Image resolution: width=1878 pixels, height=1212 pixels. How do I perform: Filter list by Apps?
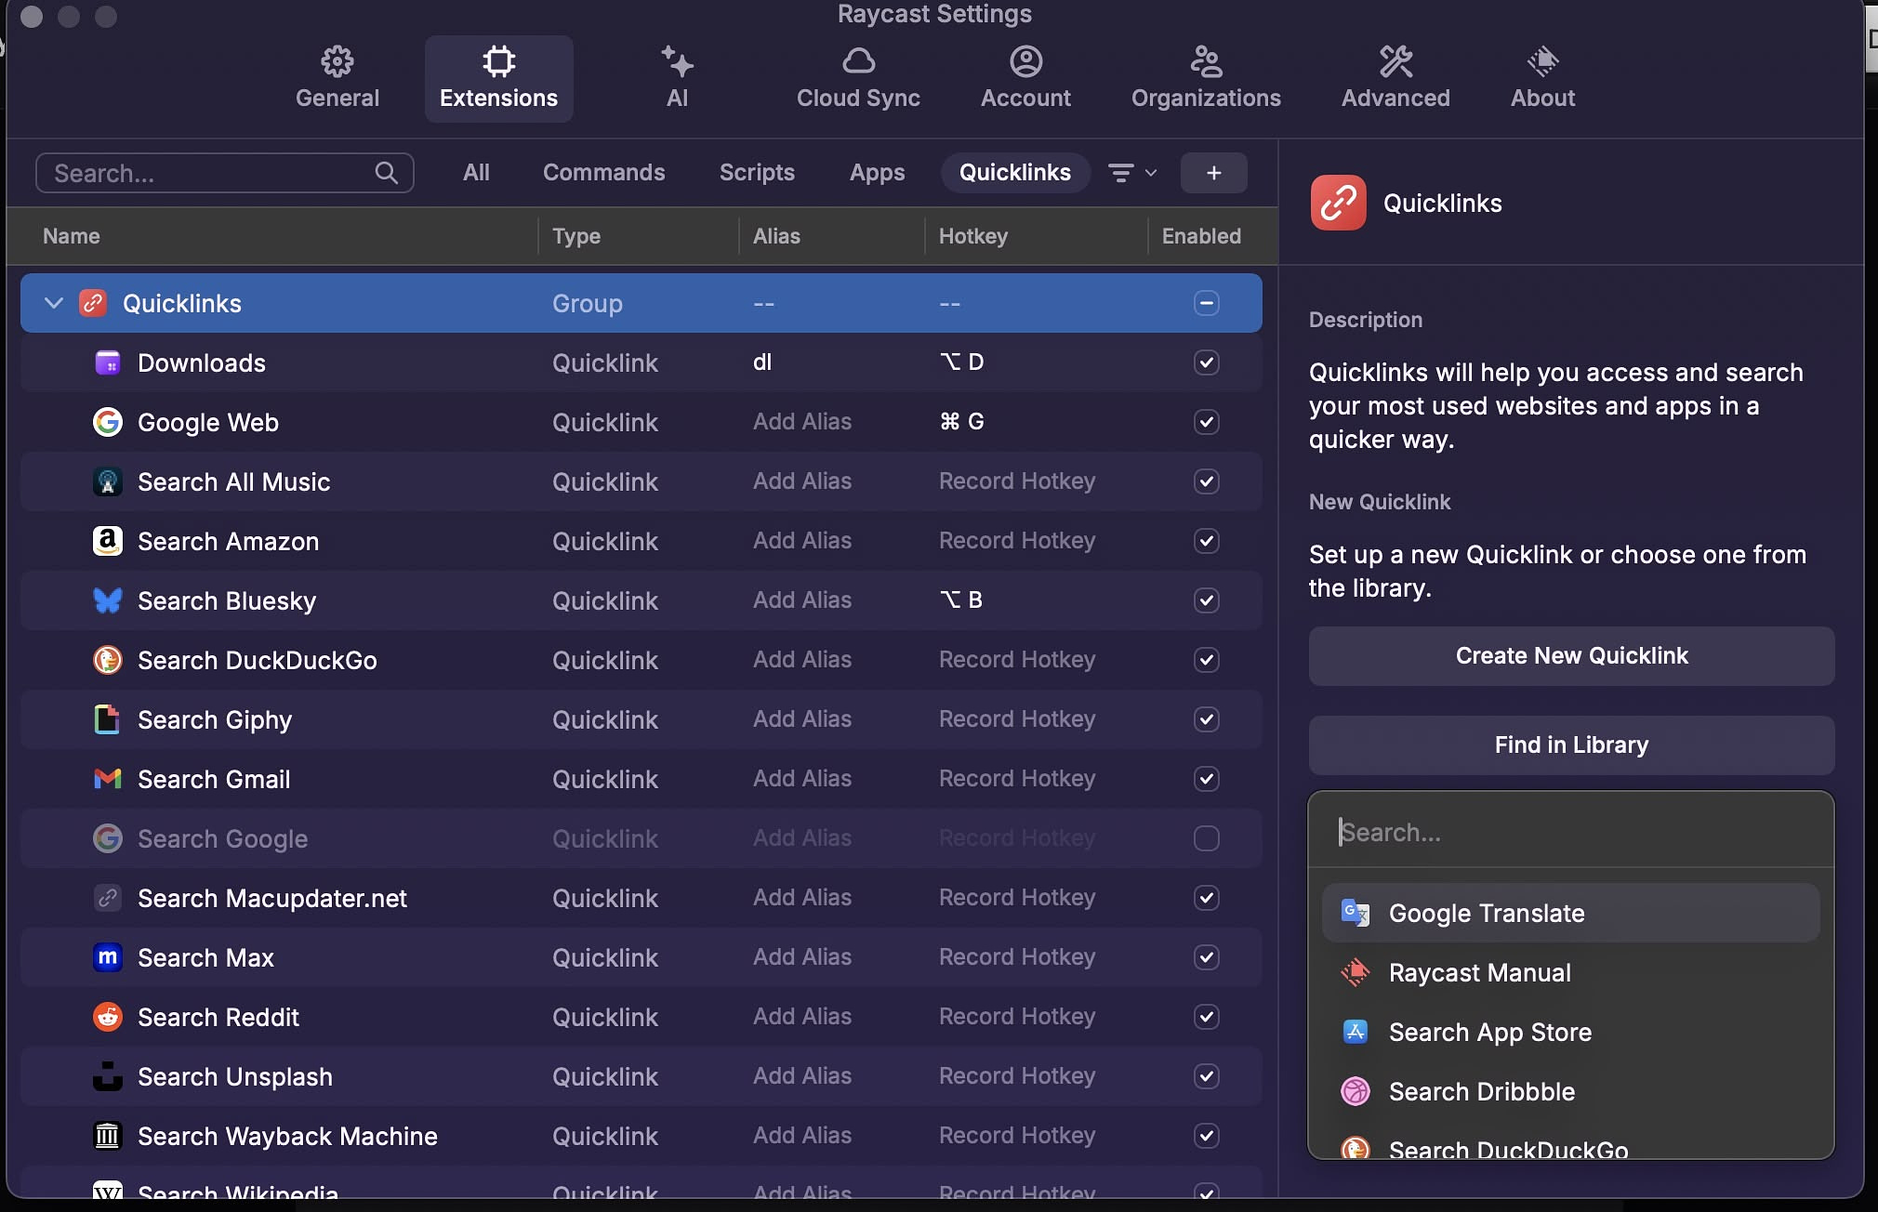click(877, 173)
